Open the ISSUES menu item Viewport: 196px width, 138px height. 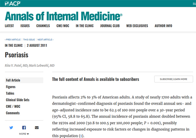(25, 26)
